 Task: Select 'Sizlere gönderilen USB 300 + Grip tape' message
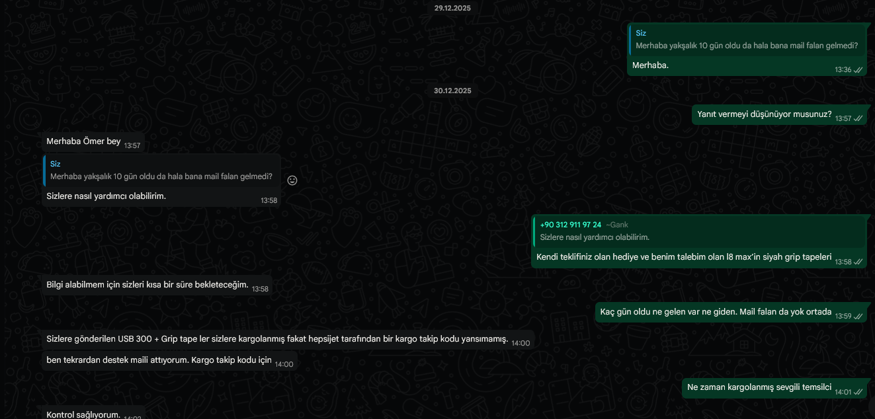pos(288,340)
